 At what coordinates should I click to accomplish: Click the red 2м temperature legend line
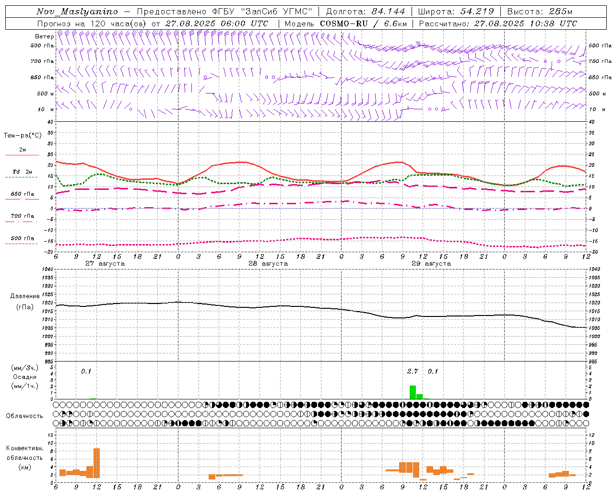[x=22, y=155]
